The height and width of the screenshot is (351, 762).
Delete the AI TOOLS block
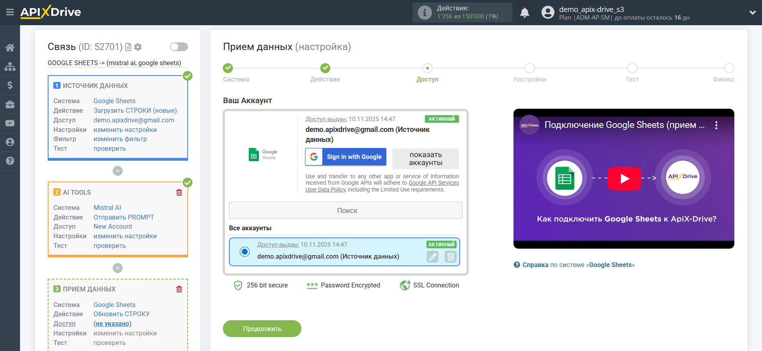(x=179, y=192)
